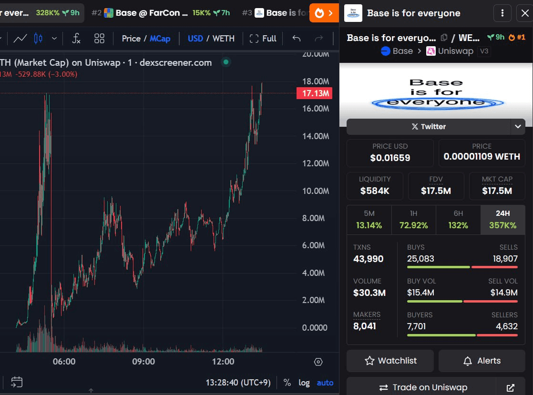Image resolution: width=533 pixels, height=395 pixels.
Task: Click the buy volume versus sell volume bar
Action: [462, 301]
